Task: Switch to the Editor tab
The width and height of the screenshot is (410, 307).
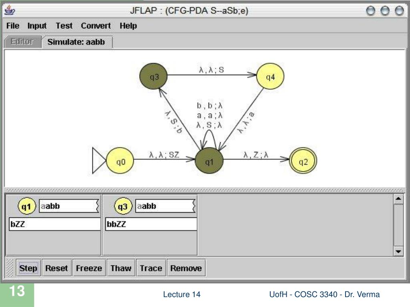Action: pos(22,42)
